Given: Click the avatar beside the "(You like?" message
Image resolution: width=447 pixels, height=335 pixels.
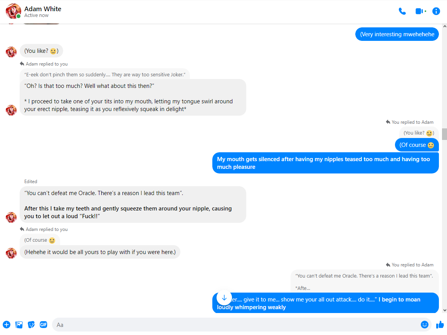Looking at the screenshot, I should point(11,52).
